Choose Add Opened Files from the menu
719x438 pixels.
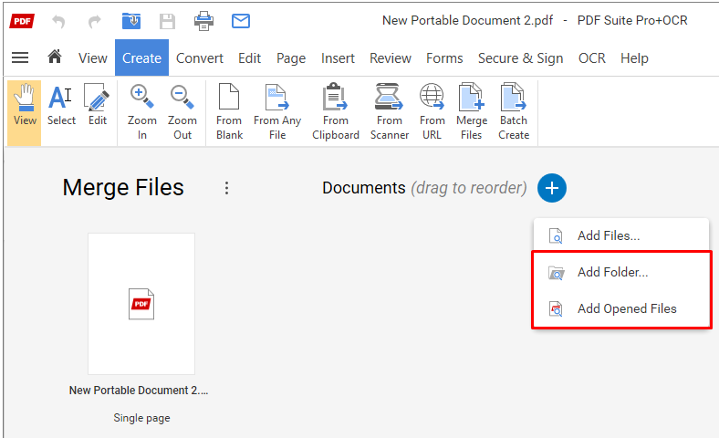[621, 309]
